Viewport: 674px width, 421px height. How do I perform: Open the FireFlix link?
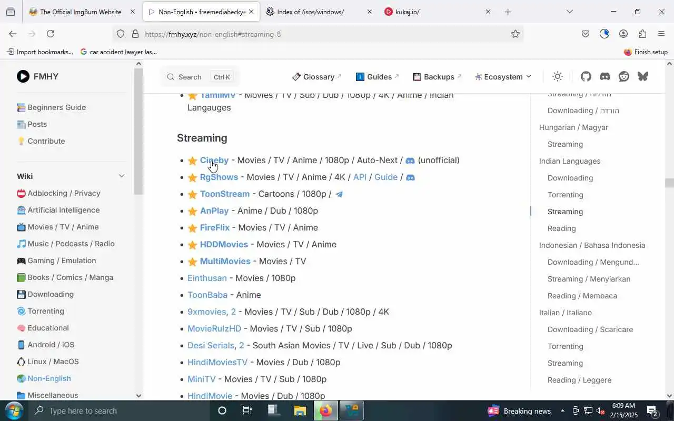[x=215, y=228]
